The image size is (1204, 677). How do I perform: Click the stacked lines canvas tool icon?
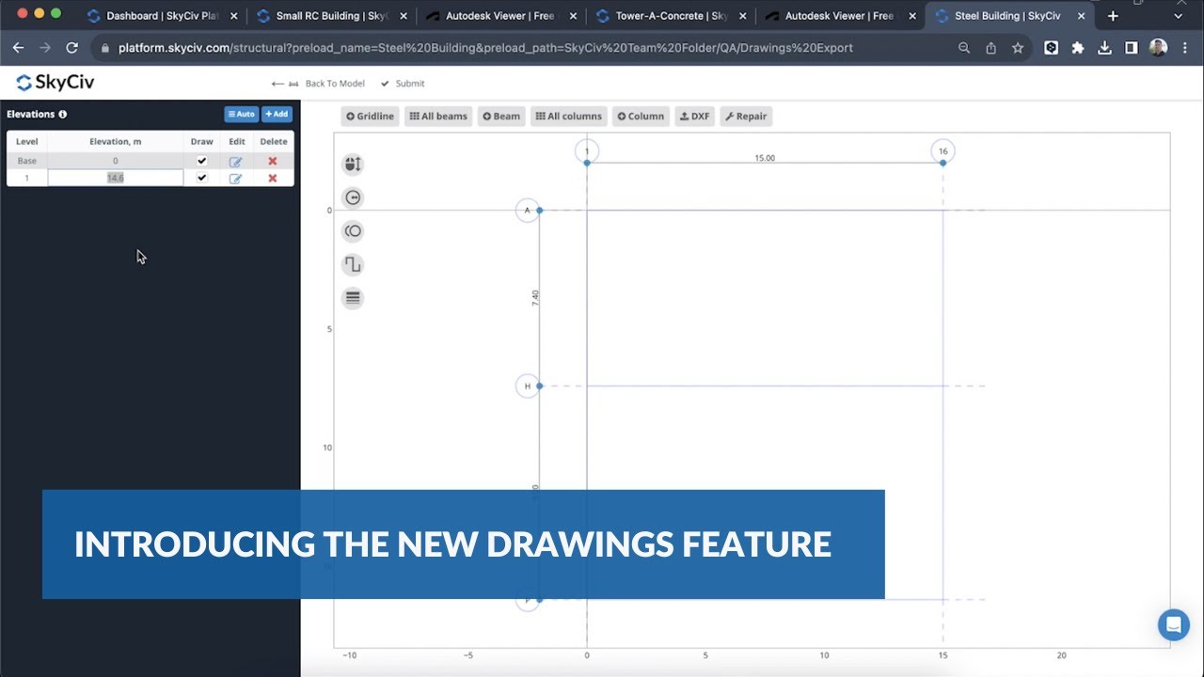coord(353,298)
